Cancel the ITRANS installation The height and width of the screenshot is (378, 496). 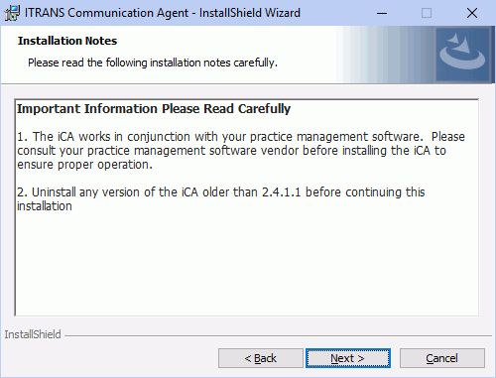(442, 358)
